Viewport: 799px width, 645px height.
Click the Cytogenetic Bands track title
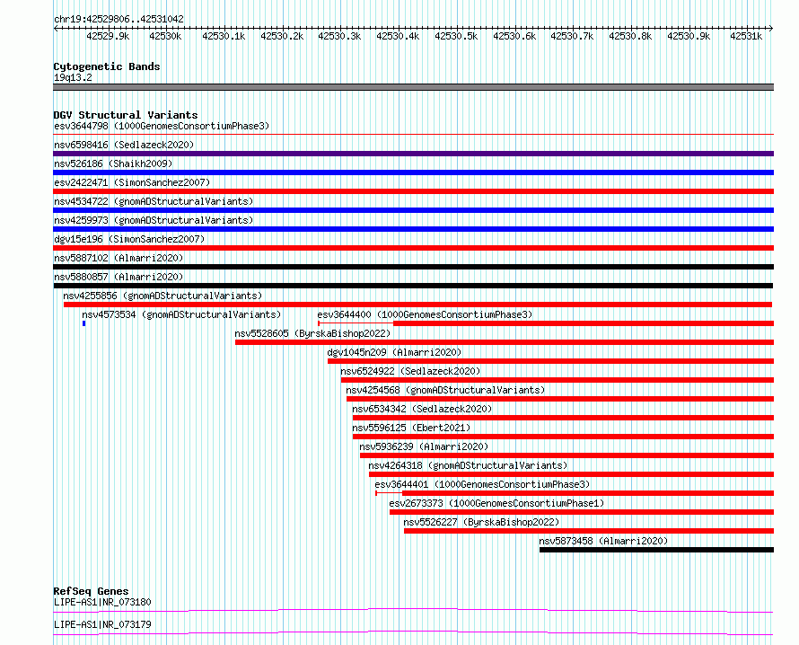(107, 66)
